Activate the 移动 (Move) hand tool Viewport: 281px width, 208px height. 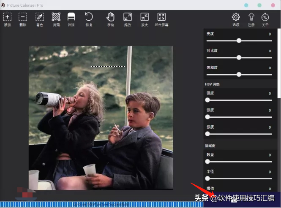[111, 17]
